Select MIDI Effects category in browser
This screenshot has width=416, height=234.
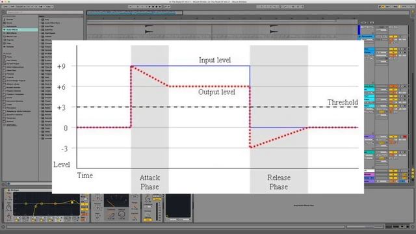[12, 33]
